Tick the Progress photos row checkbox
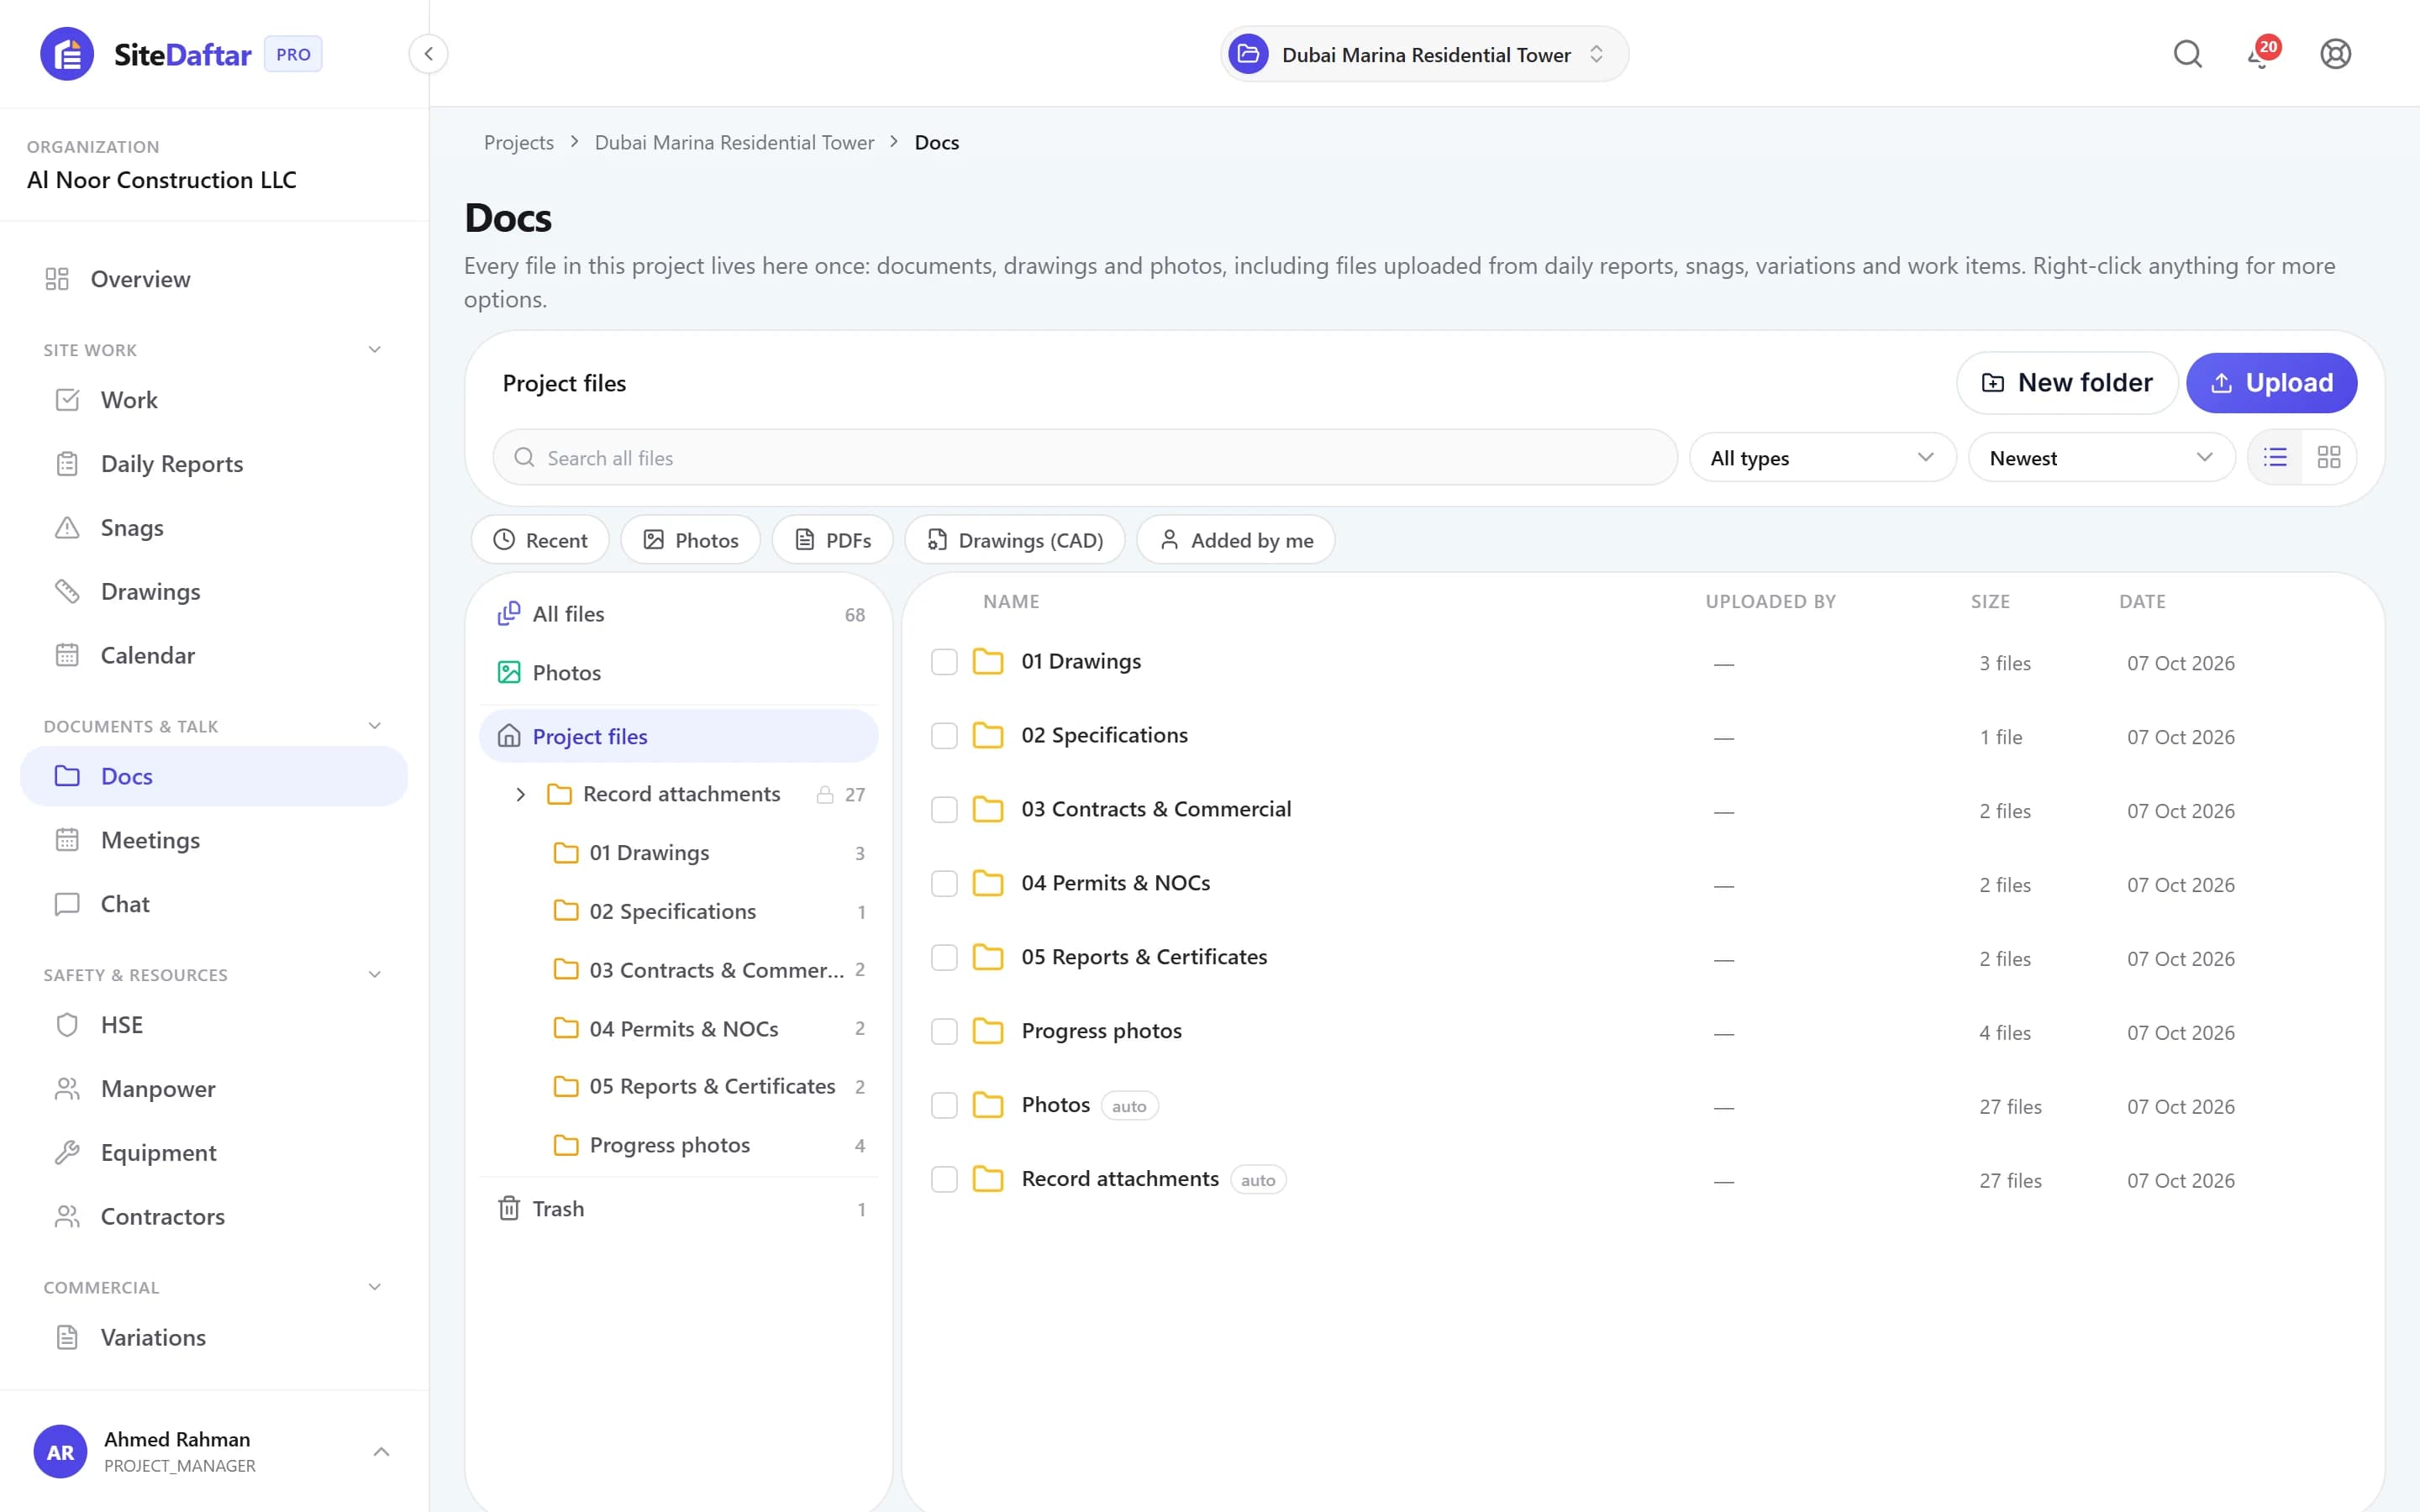This screenshot has height=1512, width=2420. tap(944, 1031)
